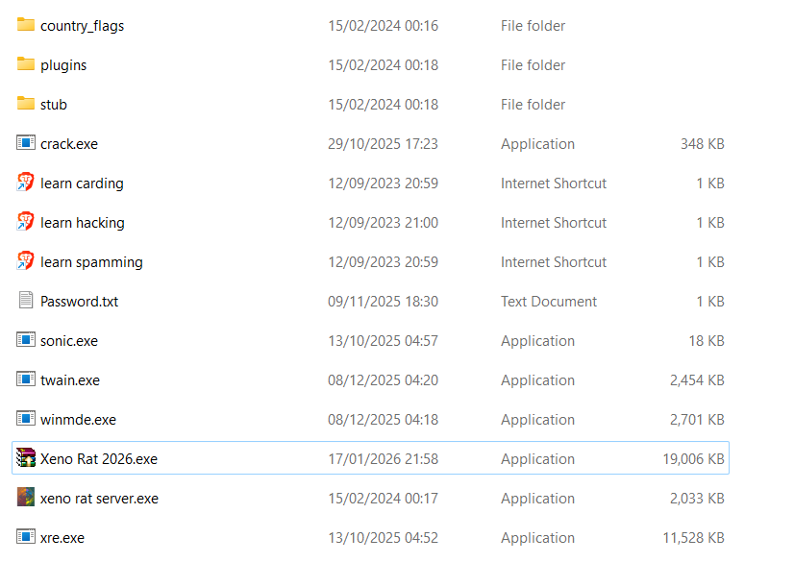The width and height of the screenshot is (794, 587).
Task: Click the 29/10/2025 17:23 date entry
Action: pyautogui.click(x=383, y=144)
